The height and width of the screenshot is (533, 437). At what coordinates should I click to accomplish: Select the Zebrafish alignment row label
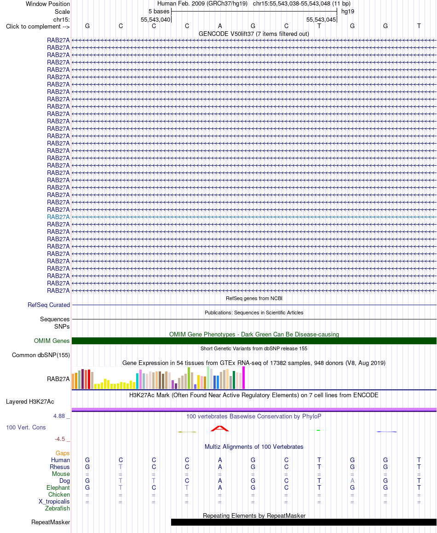pyautogui.click(x=57, y=508)
